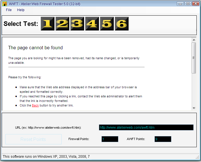Follow the red Back link

(35, 105)
